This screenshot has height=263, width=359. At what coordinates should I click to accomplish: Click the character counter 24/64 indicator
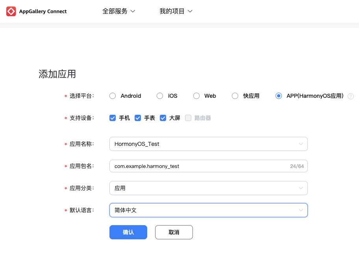[298, 166]
